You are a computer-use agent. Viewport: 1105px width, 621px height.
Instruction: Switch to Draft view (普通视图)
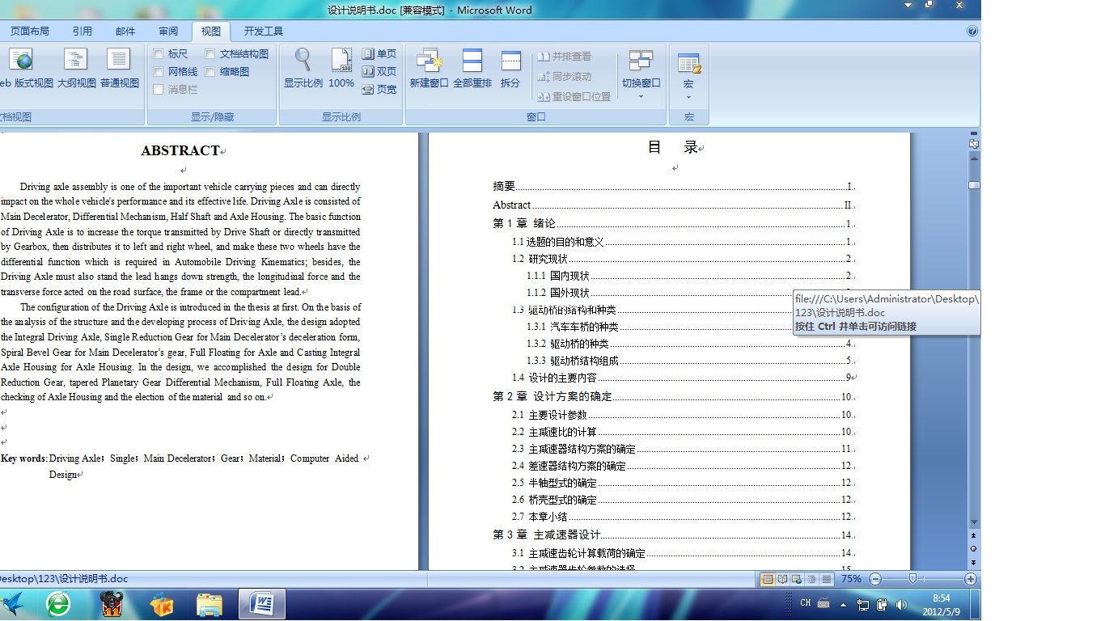(x=120, y=69)
